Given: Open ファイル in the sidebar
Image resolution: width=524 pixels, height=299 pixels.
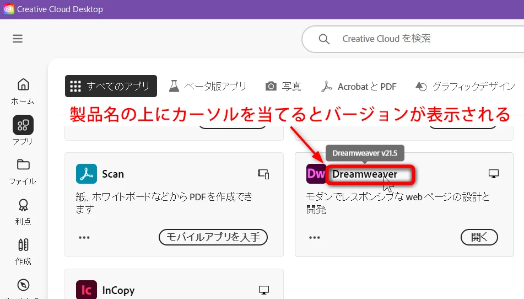Looking at the screenshot, I should 23,172.
